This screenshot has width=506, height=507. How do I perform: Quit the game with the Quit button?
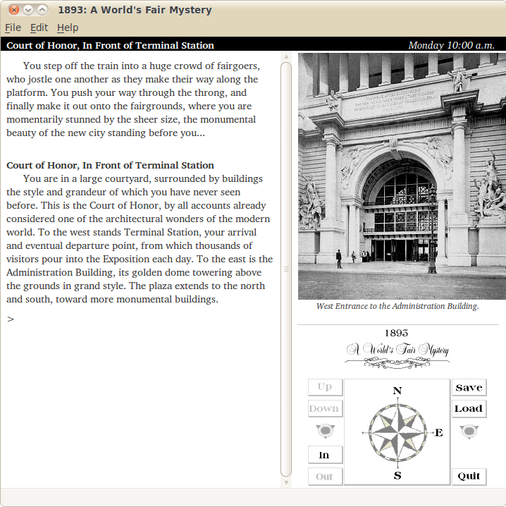(469, 476)
